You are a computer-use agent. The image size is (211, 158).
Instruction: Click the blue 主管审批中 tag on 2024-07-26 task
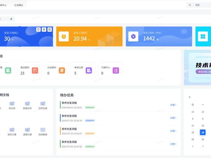coord(90,121)
